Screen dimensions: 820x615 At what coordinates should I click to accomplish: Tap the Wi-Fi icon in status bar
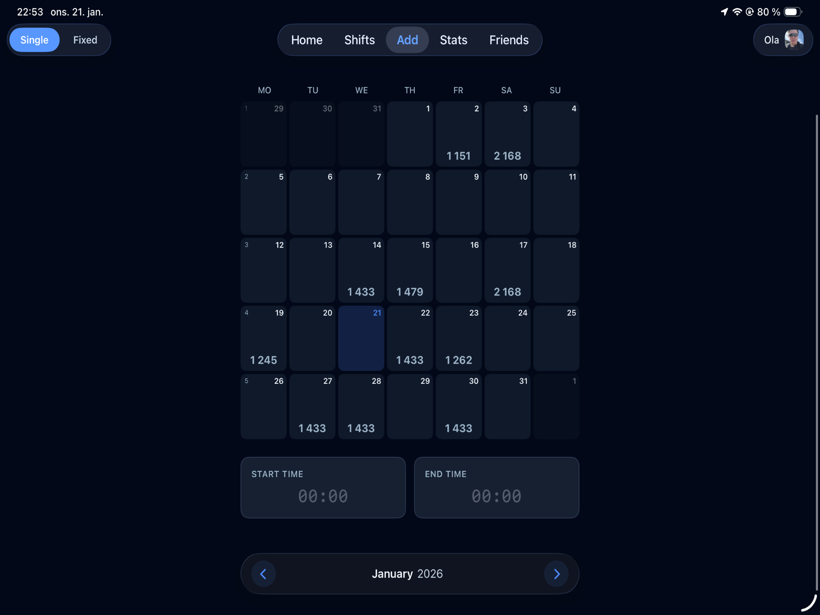click(x=737, y=12)
